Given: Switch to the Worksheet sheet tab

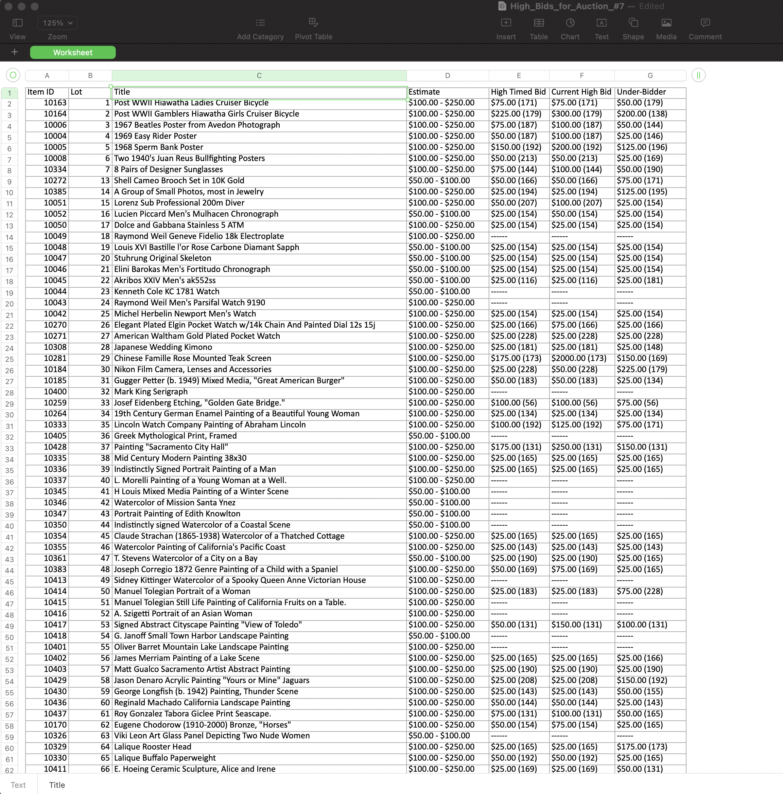Looking at the screenshot, I should point(73,53).
